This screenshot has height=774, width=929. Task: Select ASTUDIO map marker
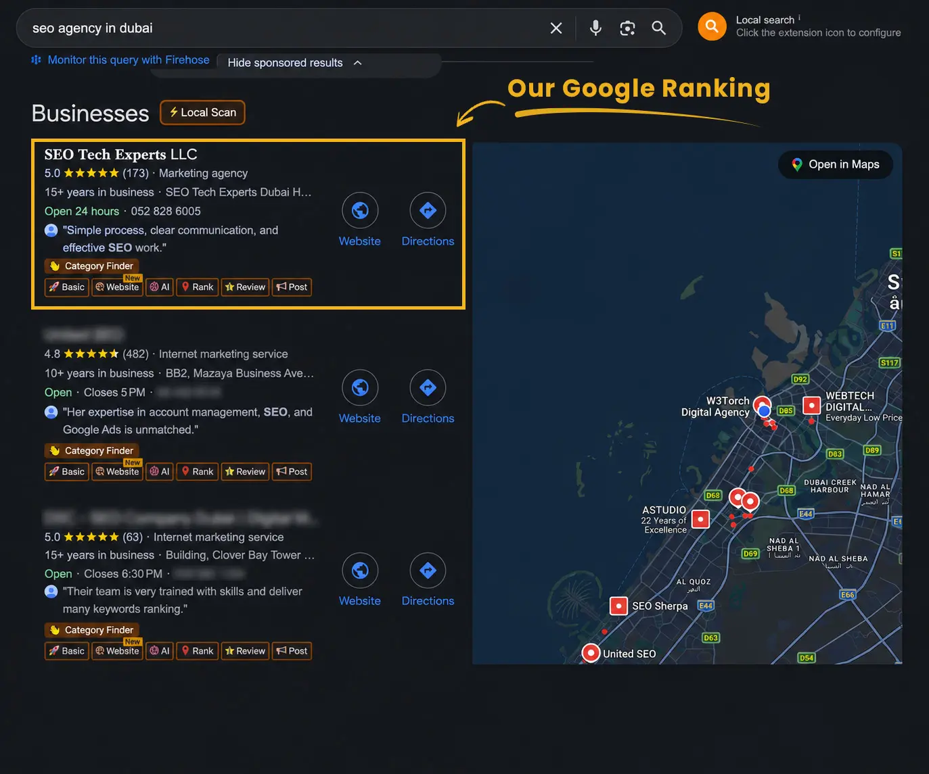pyautogui.click(x=700, y=519)
